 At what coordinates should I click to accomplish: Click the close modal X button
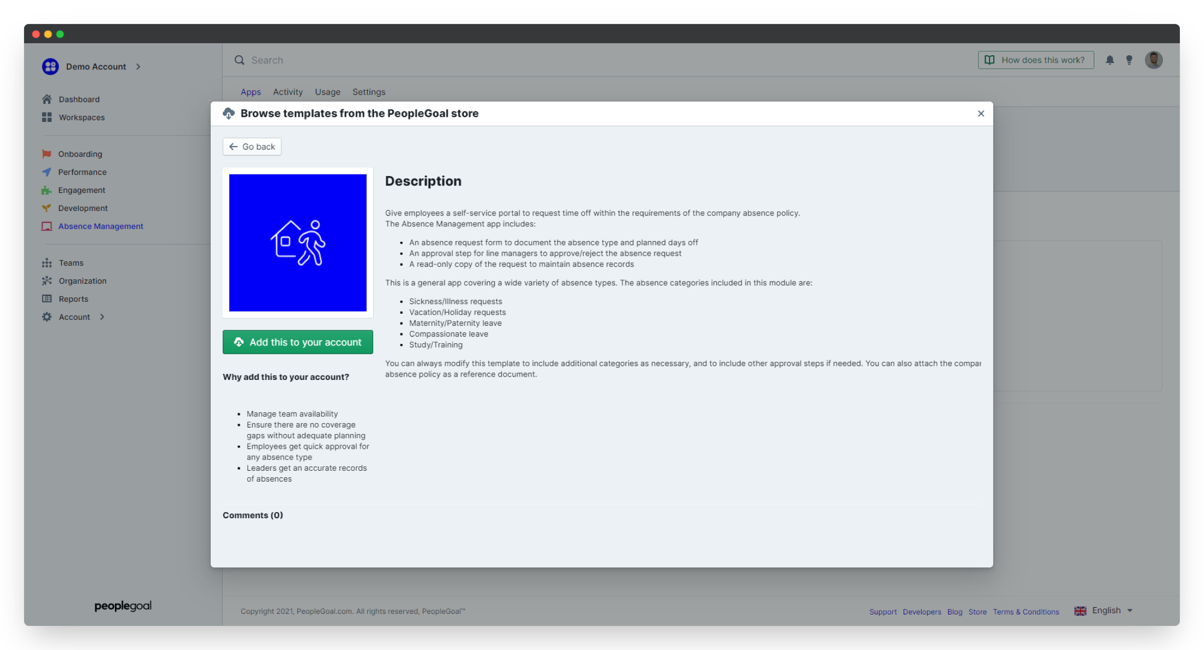(981, 114)
